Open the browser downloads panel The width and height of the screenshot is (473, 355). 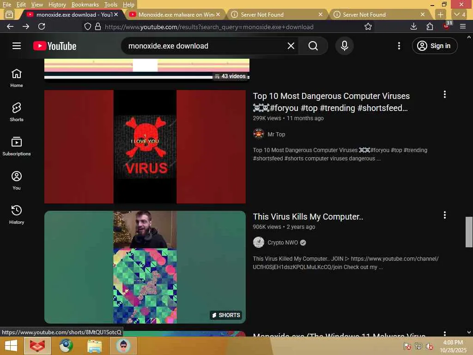[413, 26]
